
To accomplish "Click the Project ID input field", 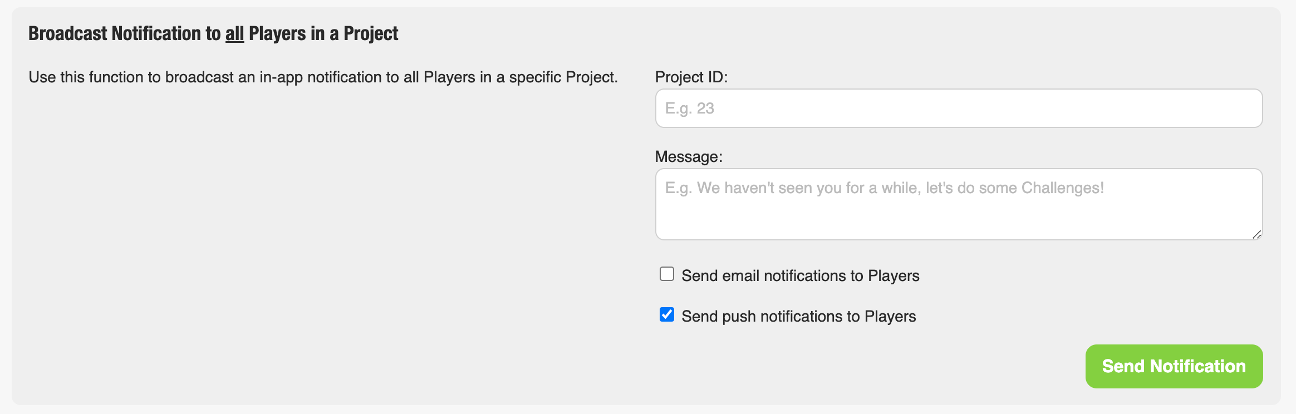I will pos(959,109).
